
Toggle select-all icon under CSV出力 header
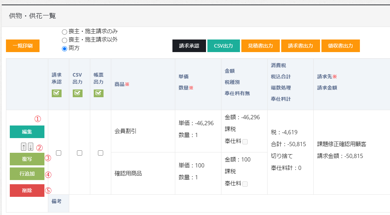(x=78, y=93)
